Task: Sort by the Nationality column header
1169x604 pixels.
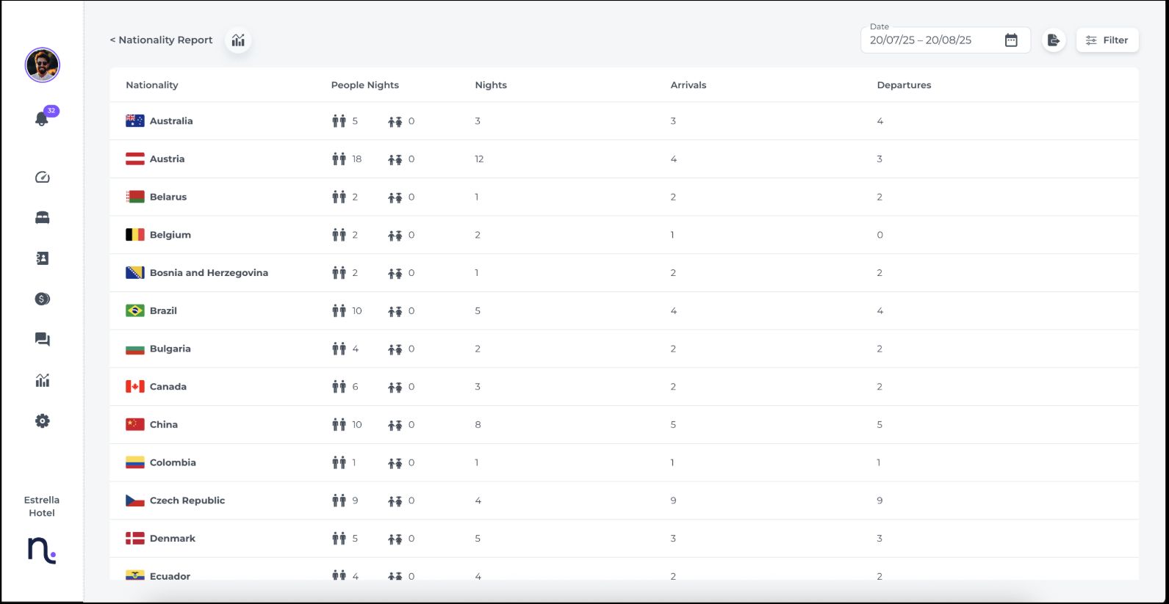Action: 152,85
